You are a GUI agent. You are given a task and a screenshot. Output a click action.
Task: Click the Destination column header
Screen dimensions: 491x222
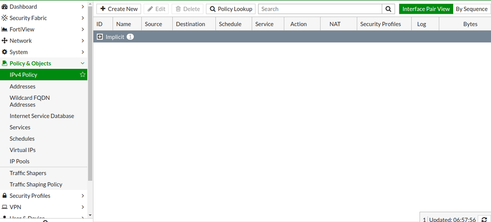point(194,24)
